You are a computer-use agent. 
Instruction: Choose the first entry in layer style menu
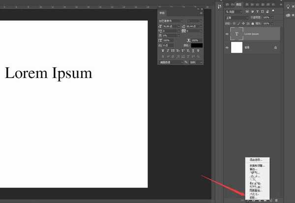tap(256, 160)
